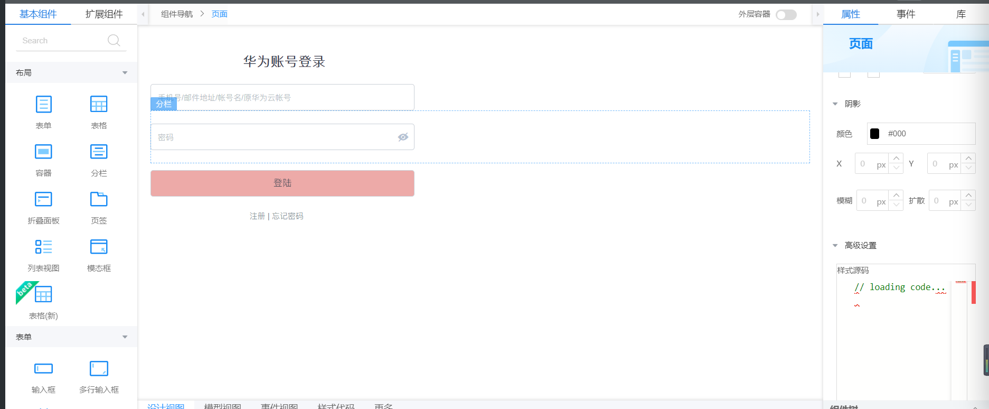Viewport: 989px width, 409px height.
Task: Click the 扩散 spread input field
Action: click(945, 201)
